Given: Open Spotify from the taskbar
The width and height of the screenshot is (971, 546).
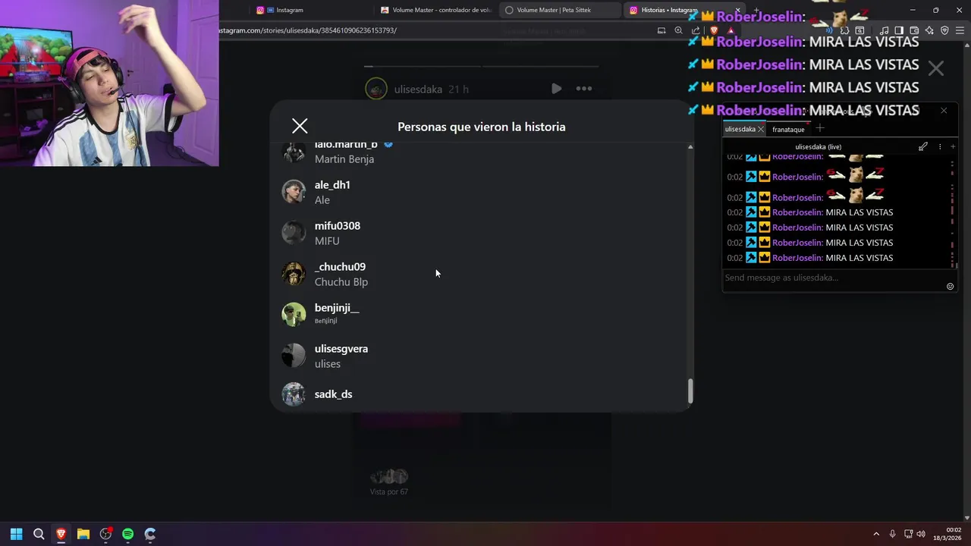Looking at the screenshot, I should 127,534.
